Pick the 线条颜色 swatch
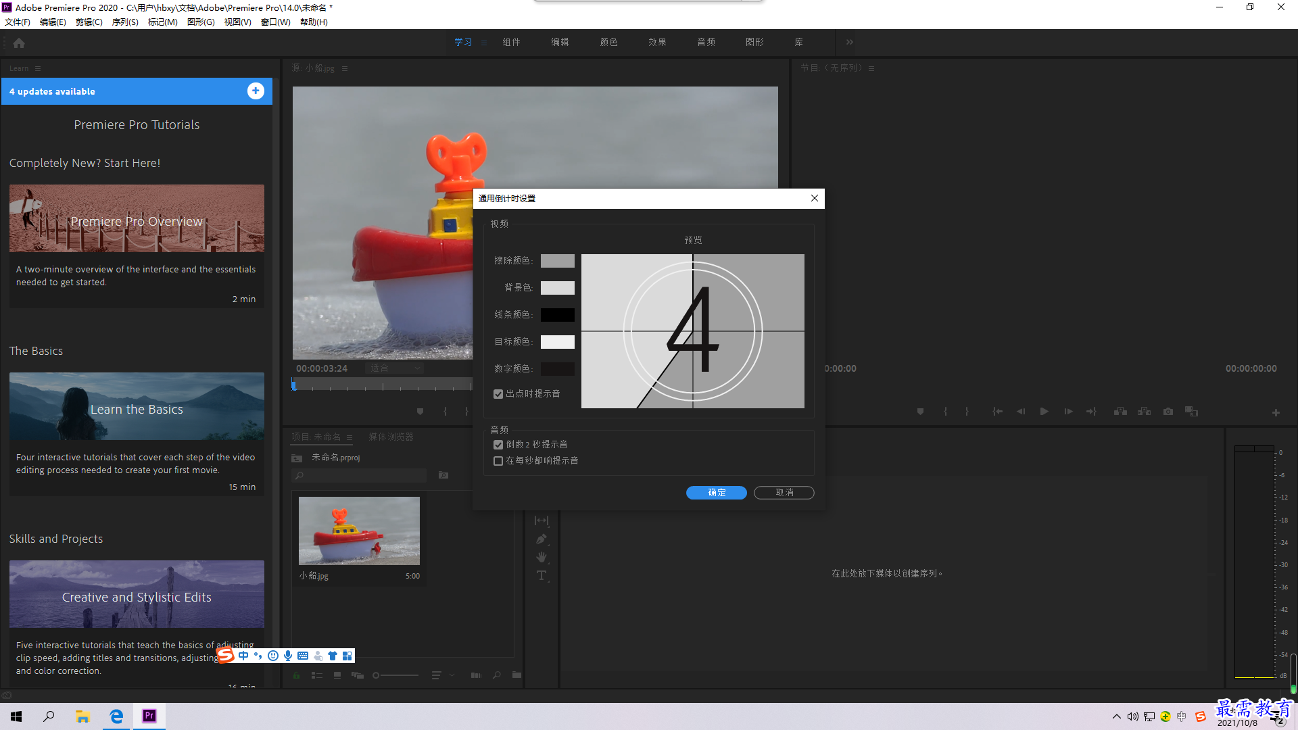 [x=558, y=315]
